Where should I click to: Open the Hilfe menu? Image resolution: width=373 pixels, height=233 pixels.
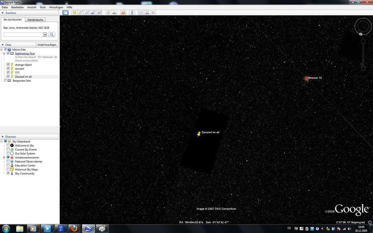coord(69,7)
